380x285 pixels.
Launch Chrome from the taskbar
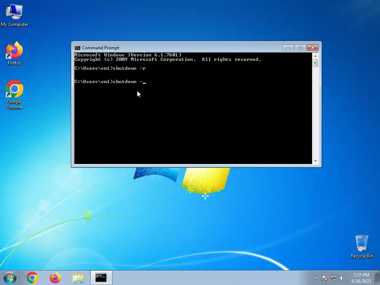click(32, 278)
